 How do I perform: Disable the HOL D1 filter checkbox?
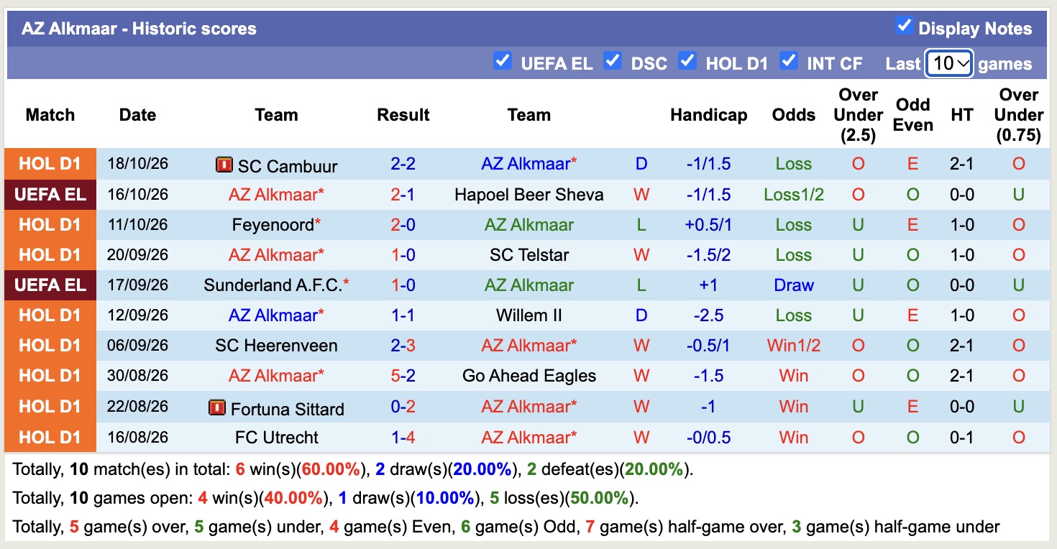coord(687,60)
